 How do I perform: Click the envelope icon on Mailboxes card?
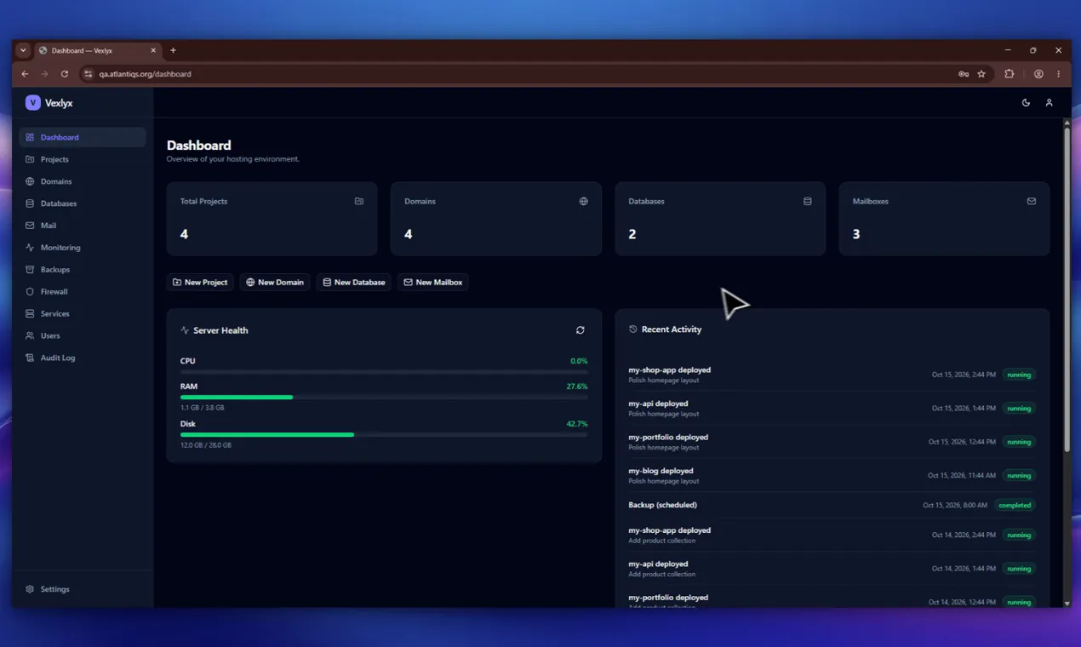click(x=1032, y=202)
